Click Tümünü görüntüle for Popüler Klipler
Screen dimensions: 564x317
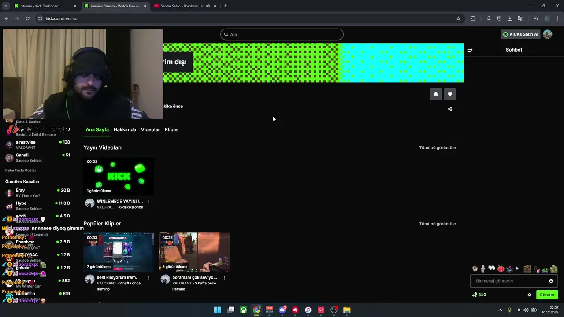click(x=438, y=224)
